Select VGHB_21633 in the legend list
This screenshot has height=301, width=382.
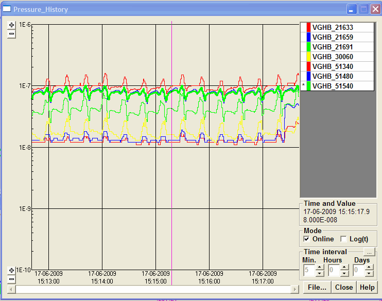[337, 27]
